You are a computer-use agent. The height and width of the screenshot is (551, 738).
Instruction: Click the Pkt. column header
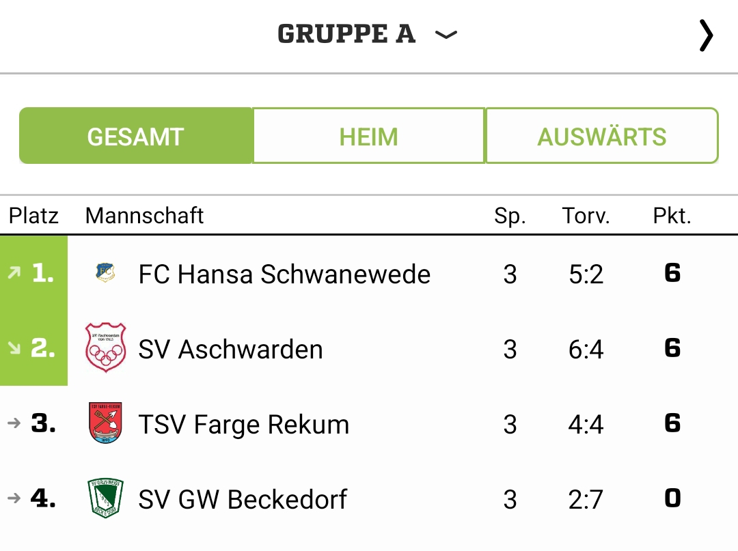tap(672, 216)
